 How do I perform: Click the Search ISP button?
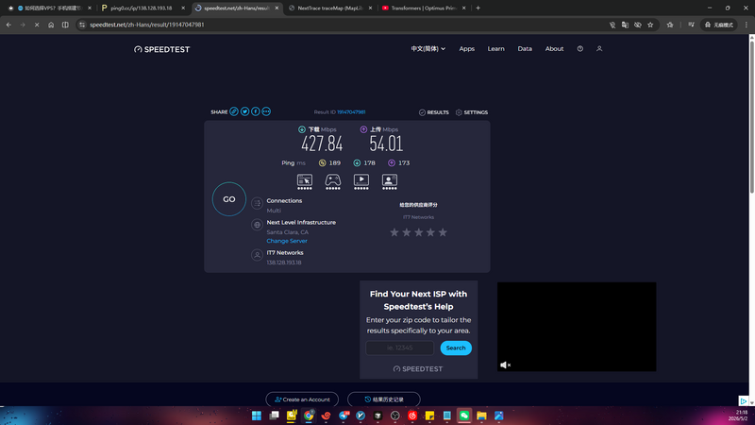point(456,348)
